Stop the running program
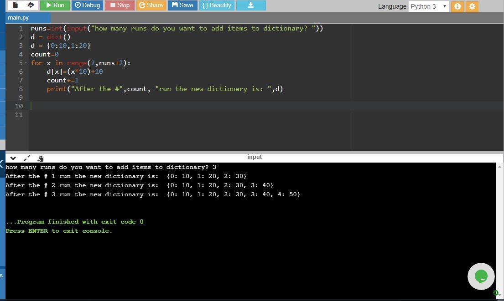This screenshot has height=301, width=504. click(x=120, y=5)
